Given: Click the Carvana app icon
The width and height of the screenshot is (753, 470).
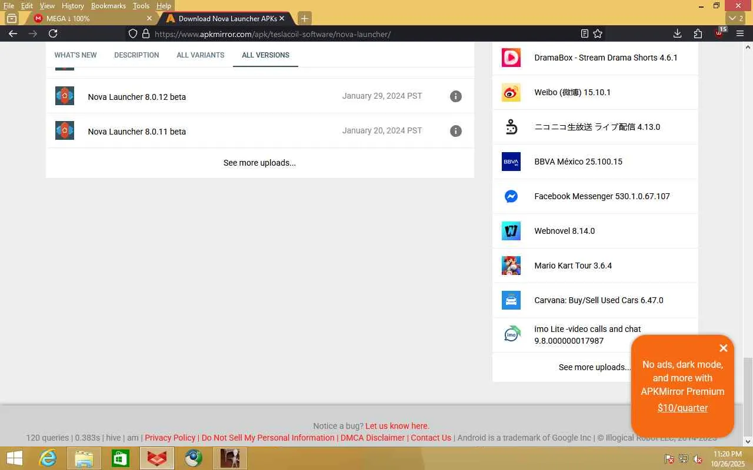Looking at the screenshot, I should pyautogui.click(x=511, y=300).
